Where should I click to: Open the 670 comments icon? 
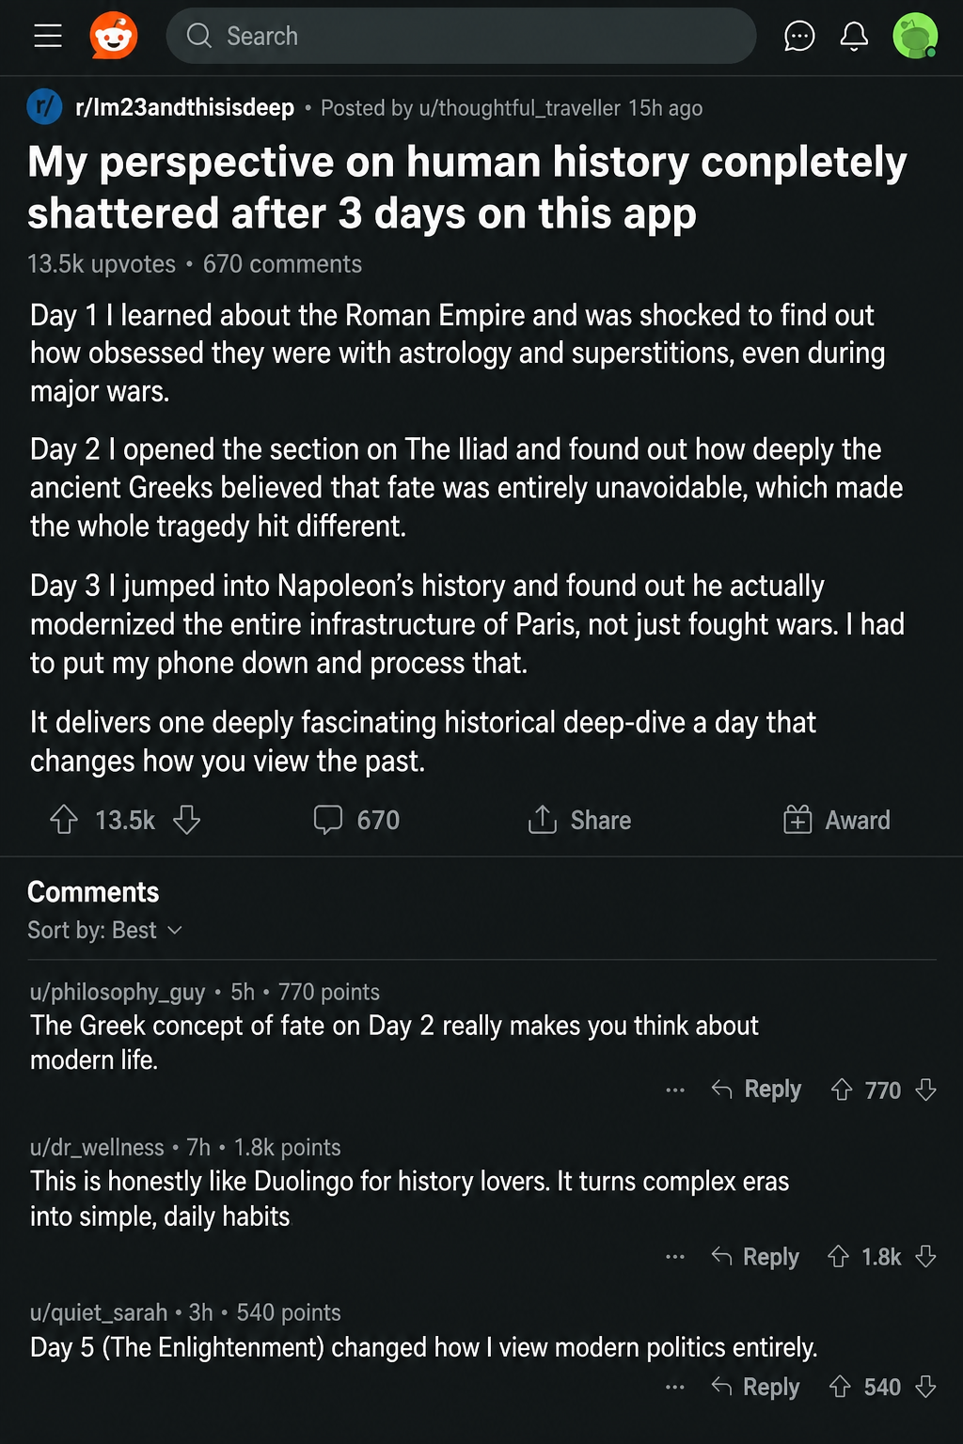pos(328,820)
